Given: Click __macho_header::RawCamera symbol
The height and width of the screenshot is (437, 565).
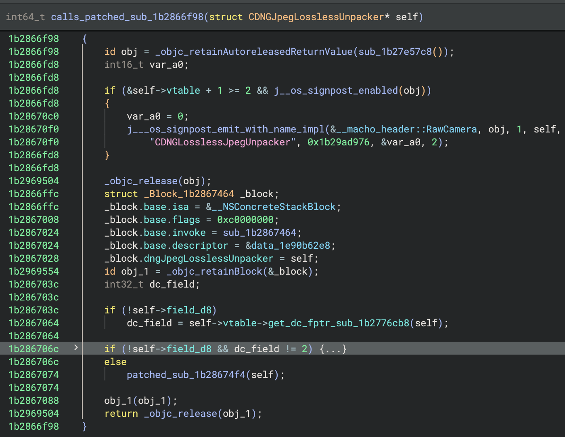Looking at the screenshot, I should pos(406,129).
